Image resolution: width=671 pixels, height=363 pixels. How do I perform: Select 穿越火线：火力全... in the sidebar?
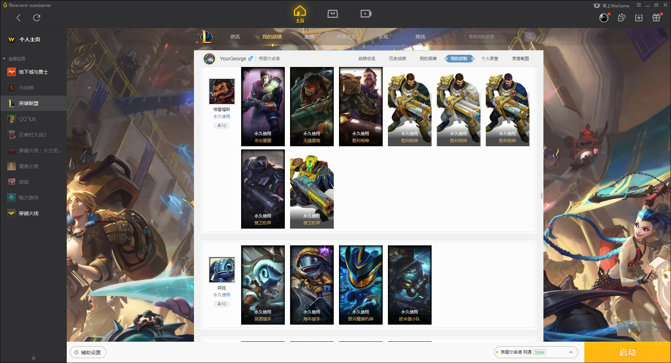[x=33, y=150]
